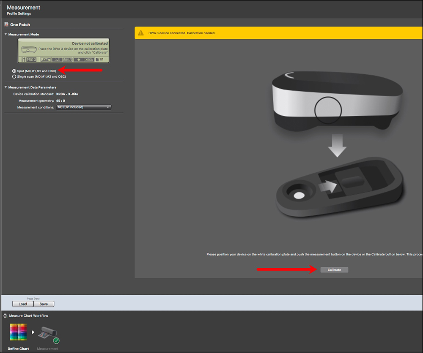Click the M0/1/2 indicator in status display
The height and width of the screenshot is (353, 423).
point(67,60)
